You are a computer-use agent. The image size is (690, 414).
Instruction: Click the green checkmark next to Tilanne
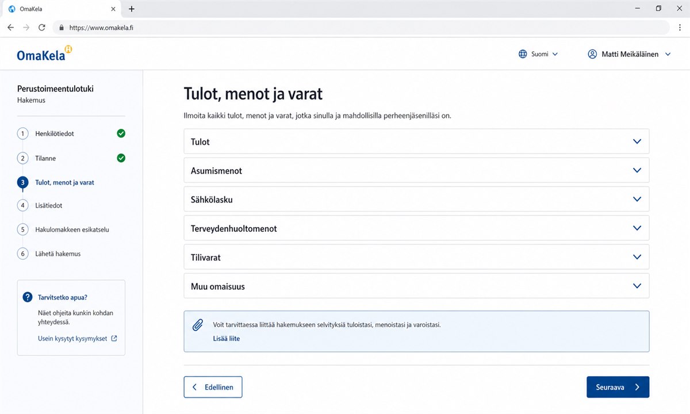[121, 158]
